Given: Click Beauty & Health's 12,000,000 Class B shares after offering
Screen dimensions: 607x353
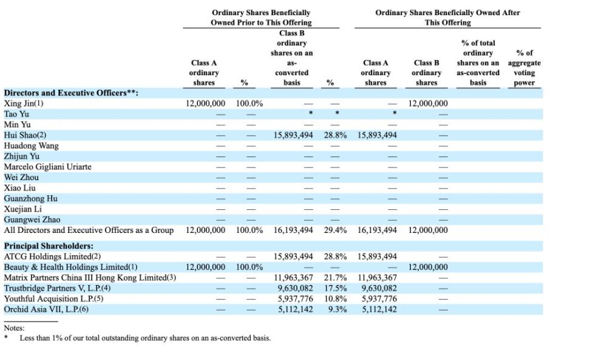Looking at the screenshot, I should coord(428,267).
